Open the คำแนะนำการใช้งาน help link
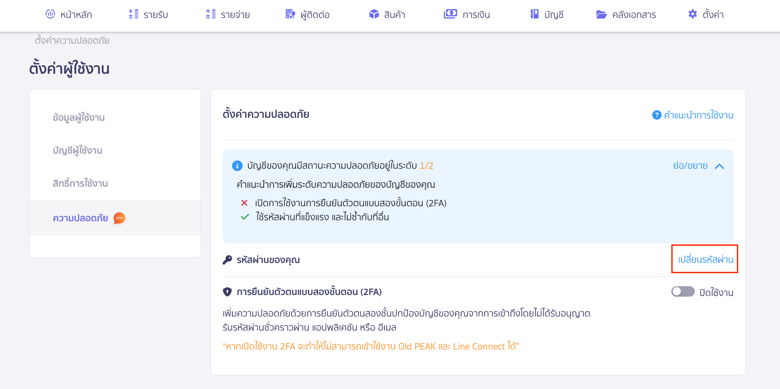Image resolution: width=780 pixels, height=389 pixels. point(698,115)
